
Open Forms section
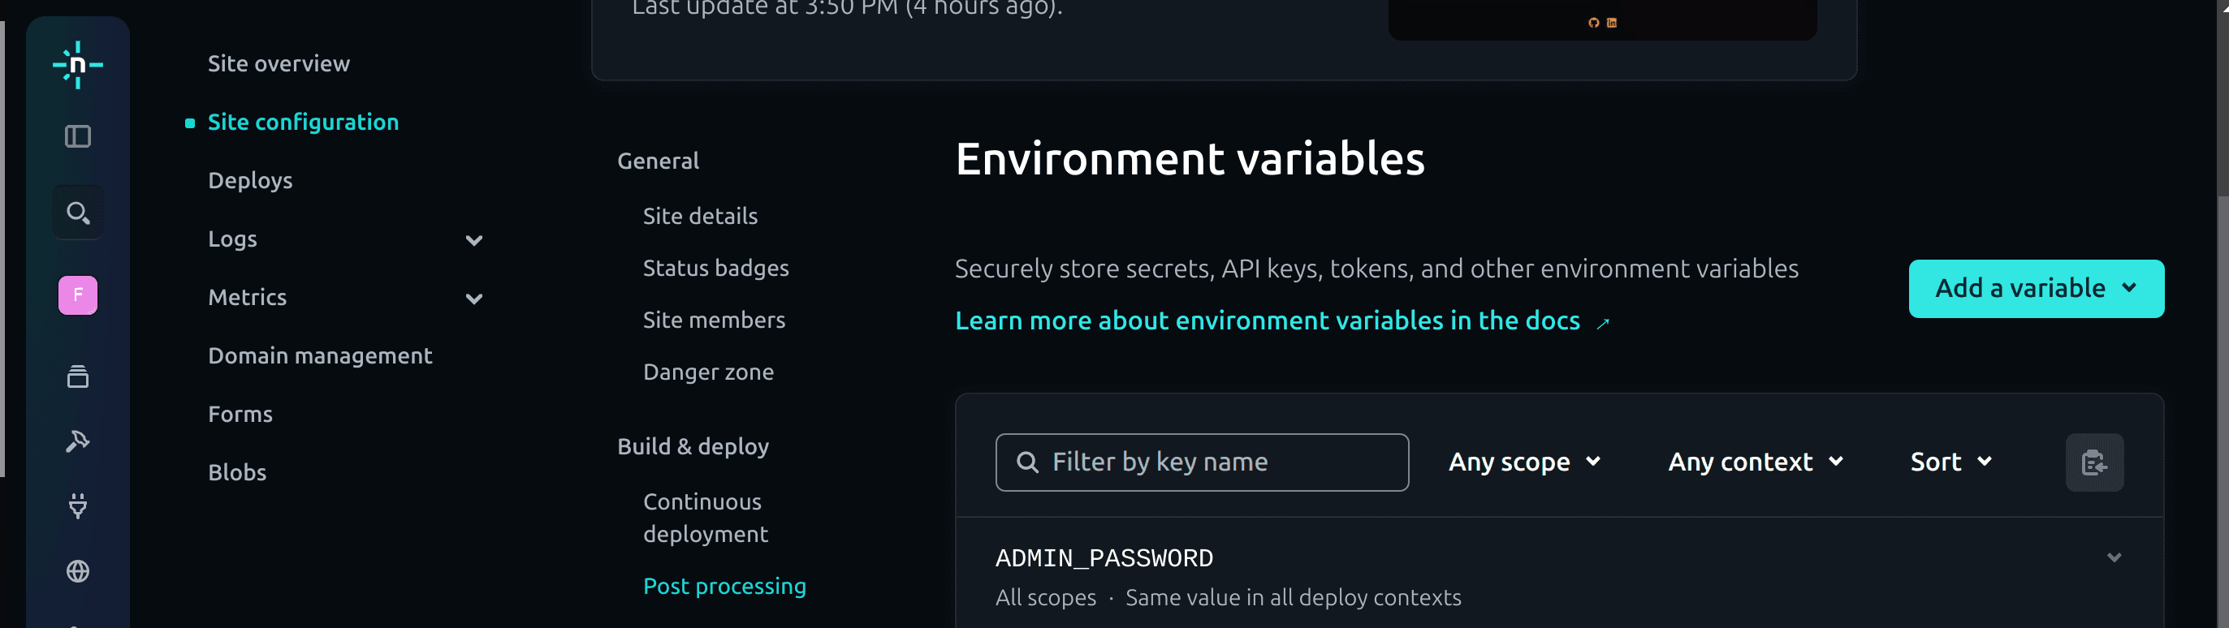pos(240,415)
